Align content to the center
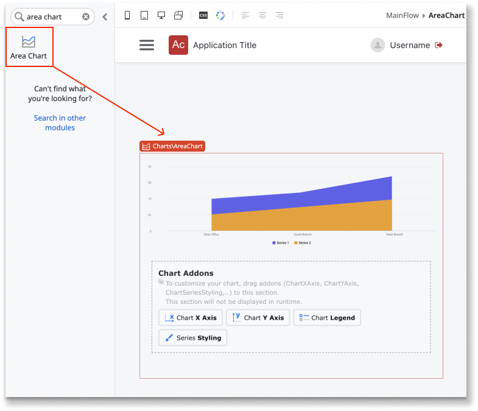This screenshot has height=411, width=478. click(x=262, y=15)
